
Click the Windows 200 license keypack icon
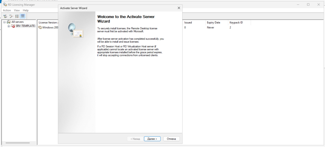(40, 28)
